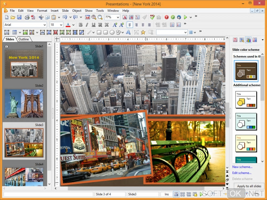Select the teal additional color scheme
267x200 pixels.
[x=246, y=160]
